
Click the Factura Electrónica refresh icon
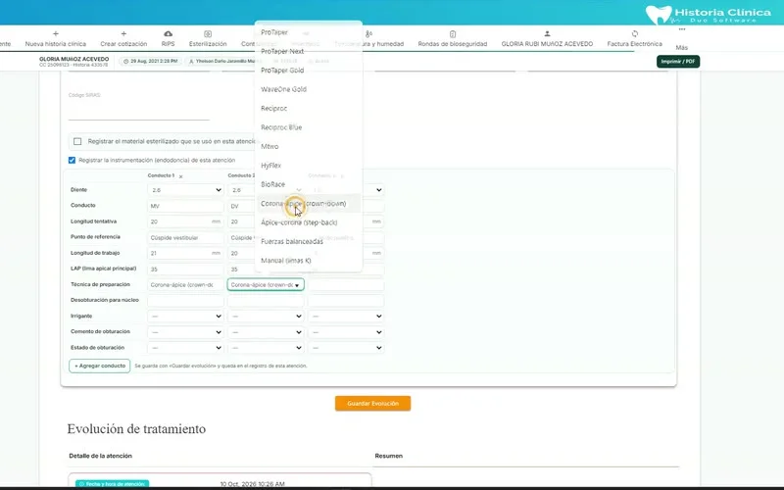click(x=634, y=33)
